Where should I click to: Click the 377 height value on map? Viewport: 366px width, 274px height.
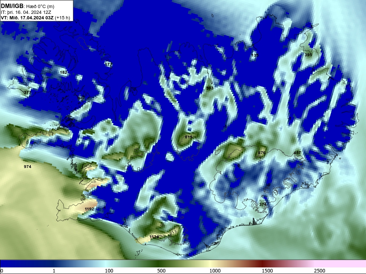[x=27, y=92]
